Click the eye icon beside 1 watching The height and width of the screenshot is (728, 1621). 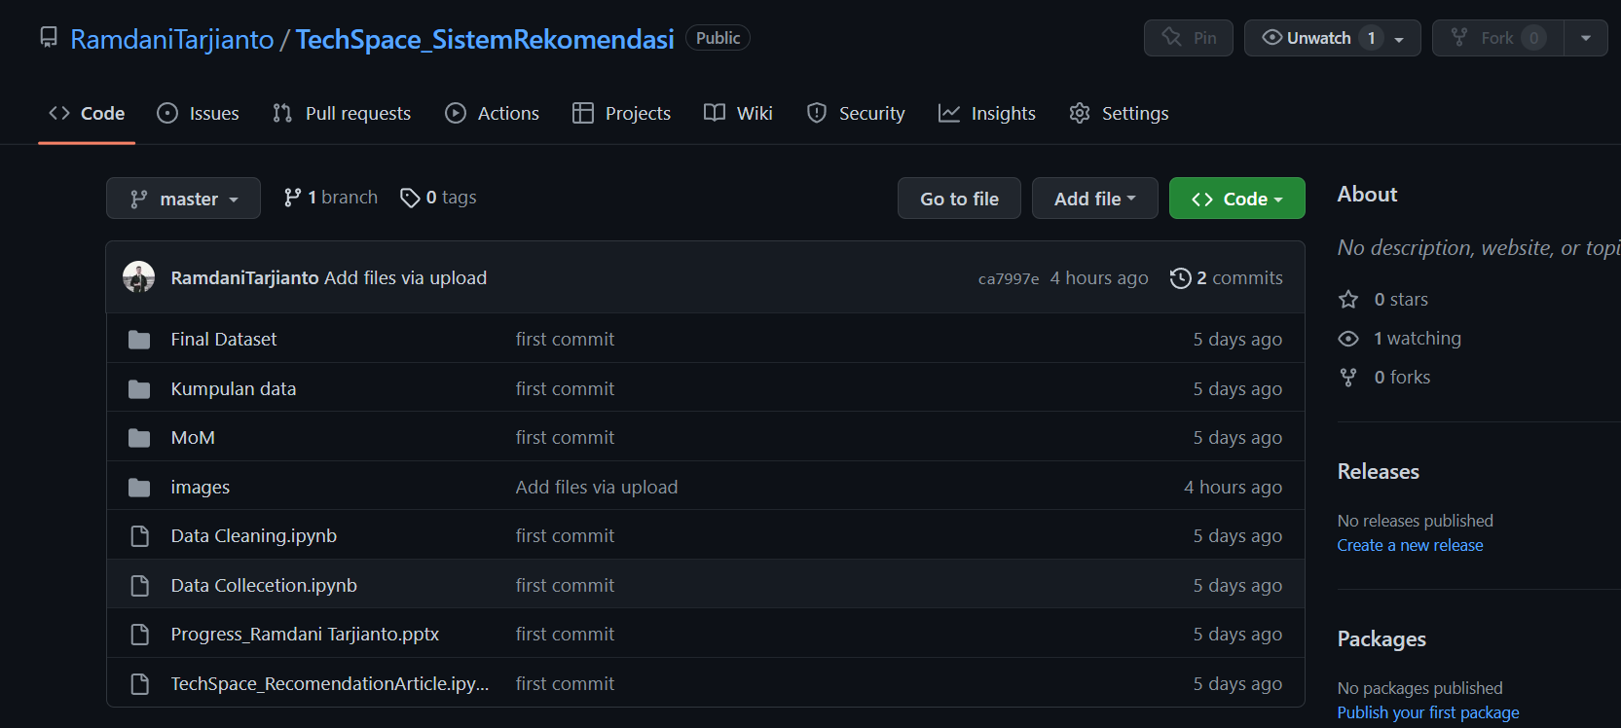coord(1348,339)
